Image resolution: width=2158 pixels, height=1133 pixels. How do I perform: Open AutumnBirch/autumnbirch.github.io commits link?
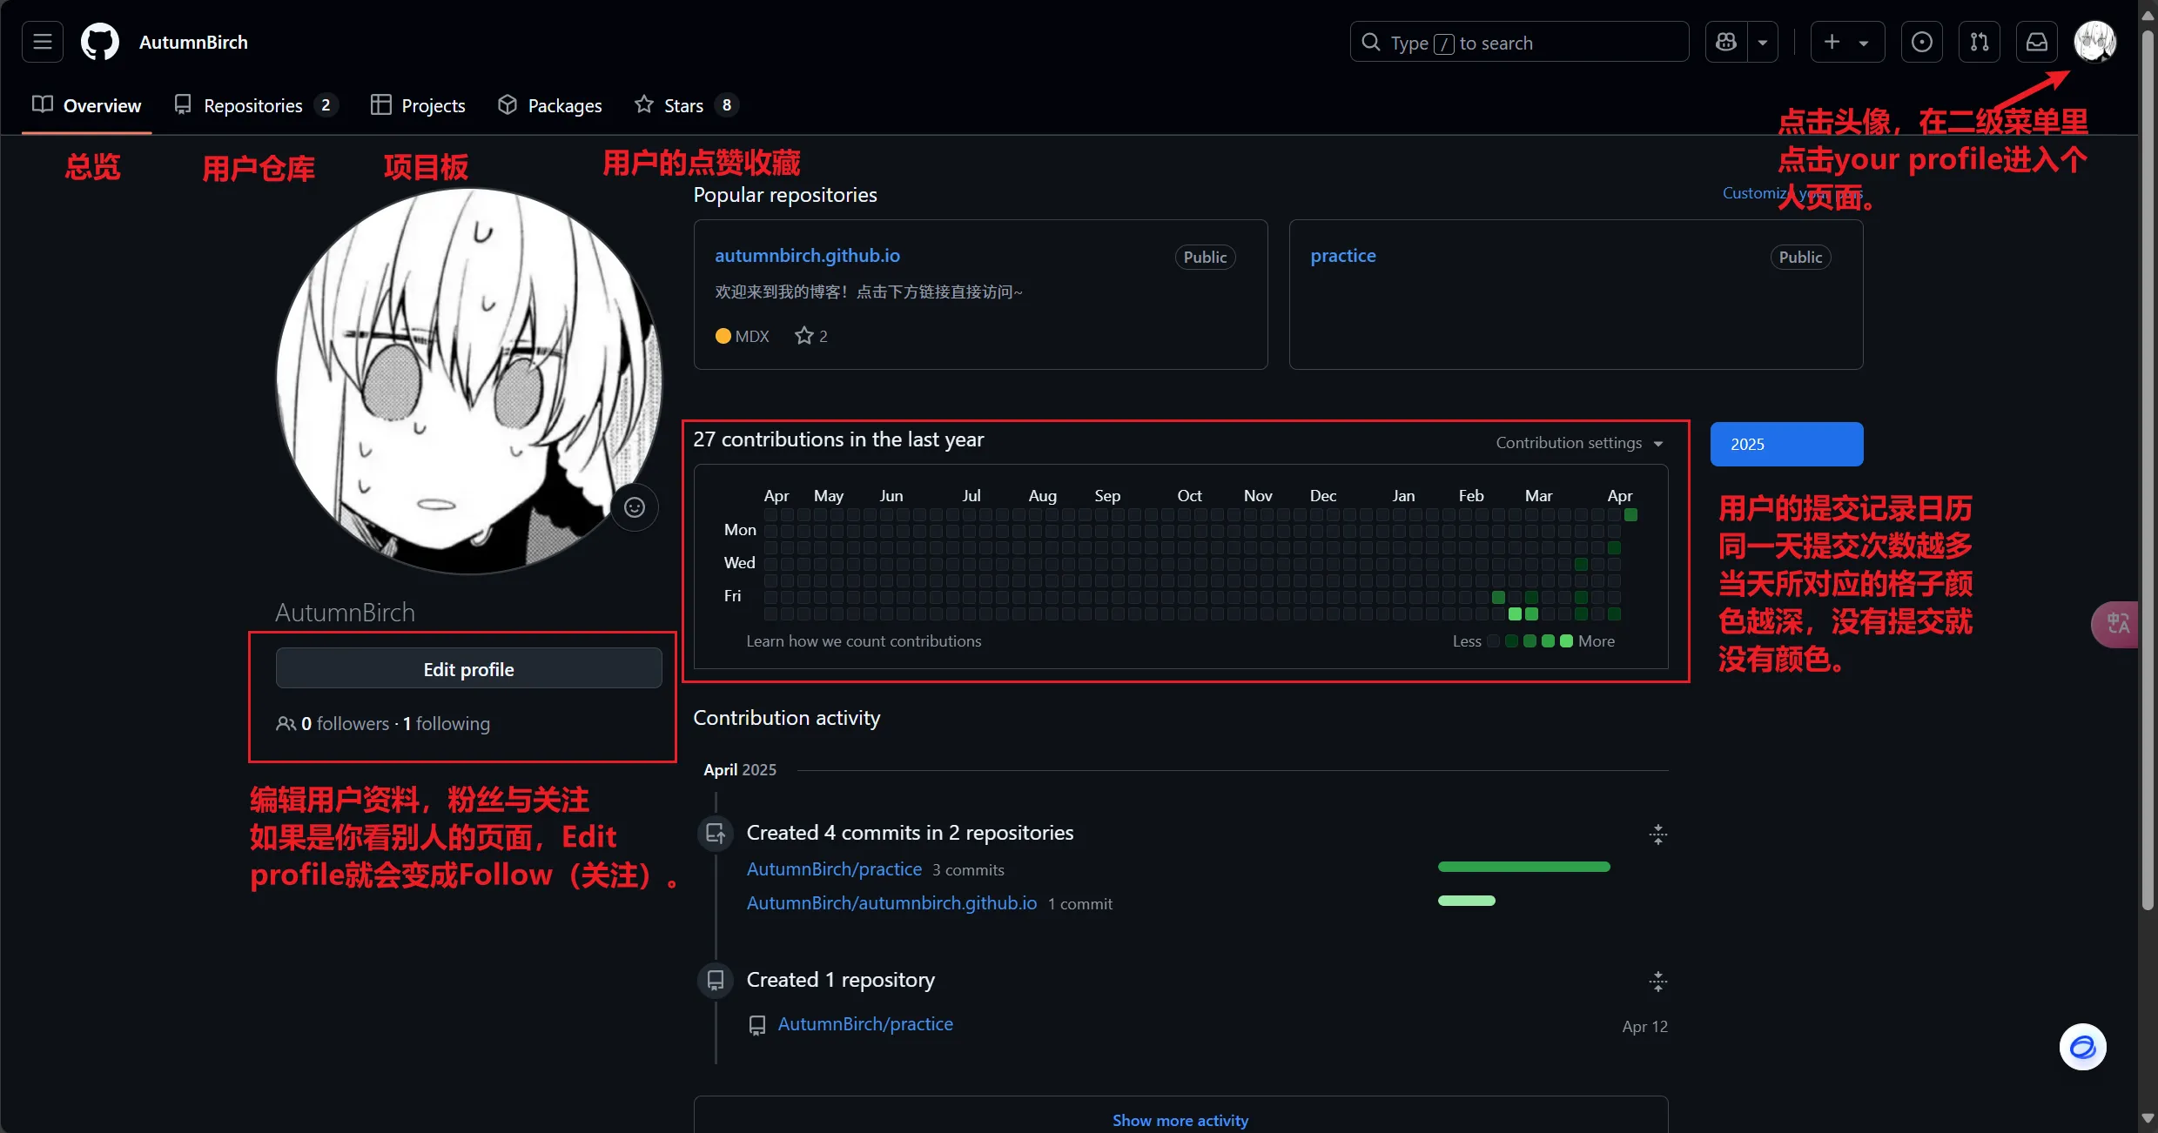(x=891, y=902)
